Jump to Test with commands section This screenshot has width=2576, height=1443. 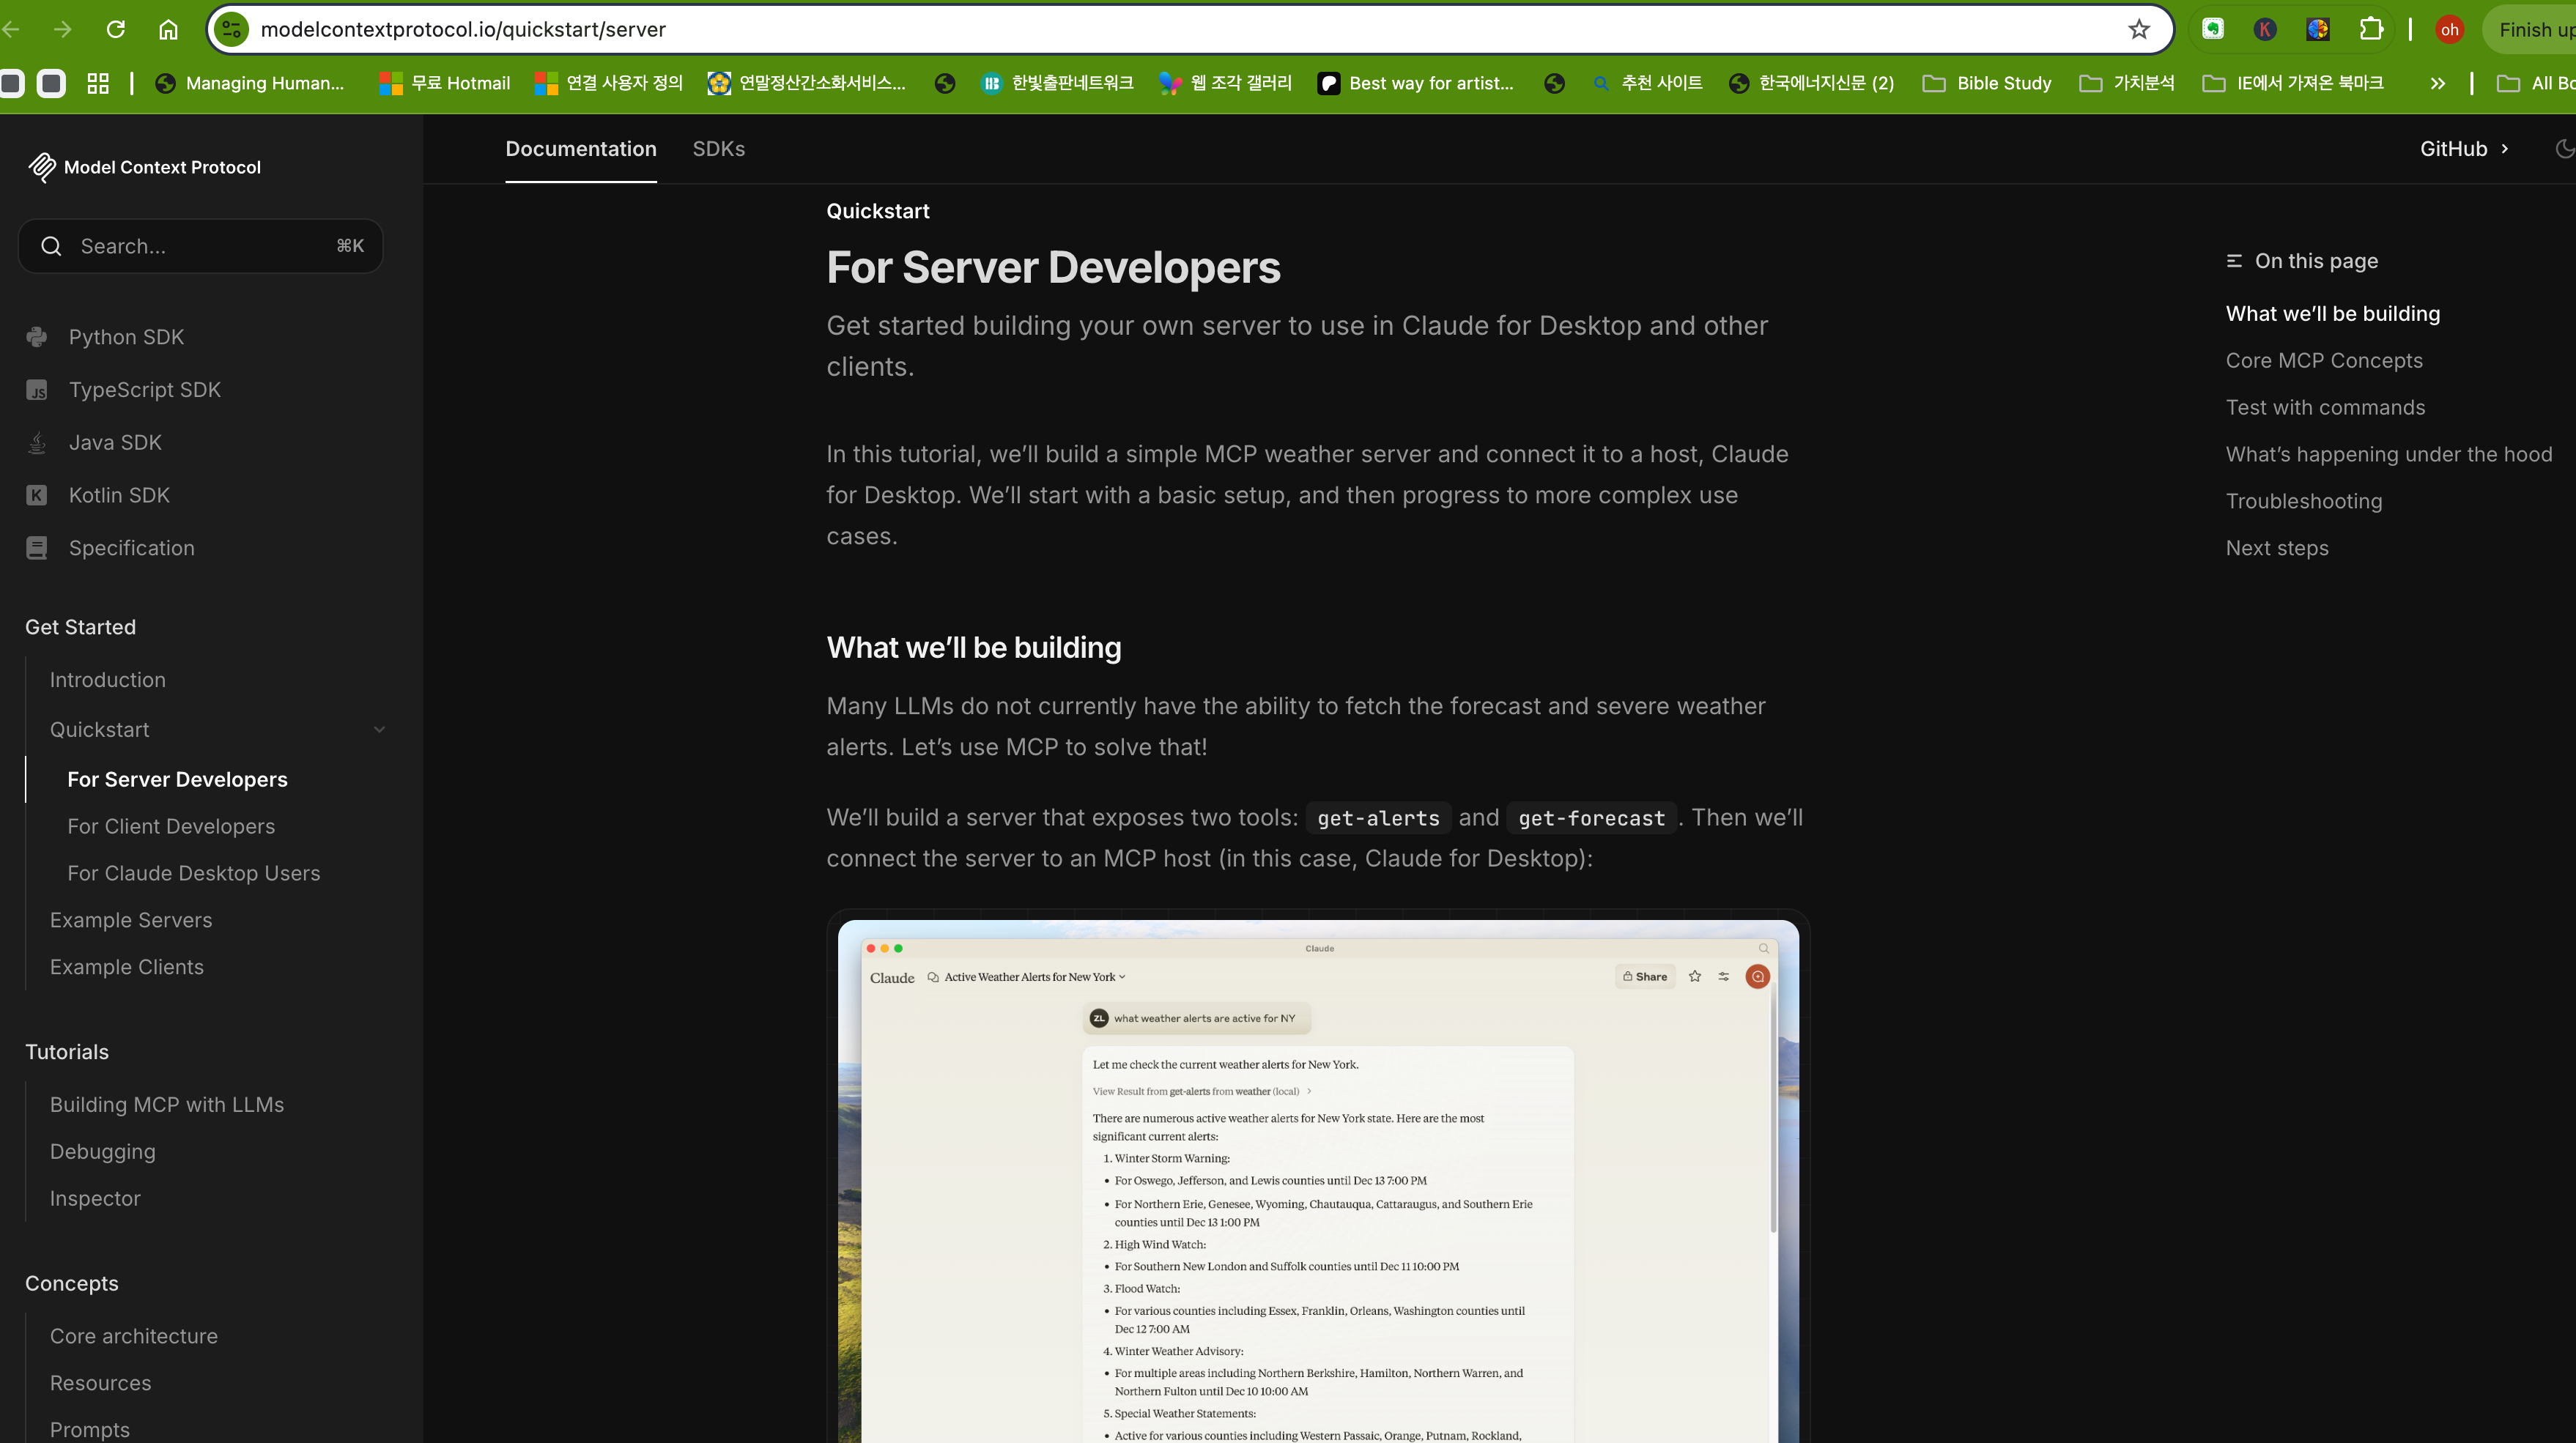pos(2325,408)
